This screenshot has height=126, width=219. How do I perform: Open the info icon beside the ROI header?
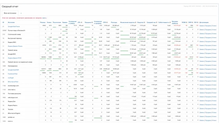point(198,22)
